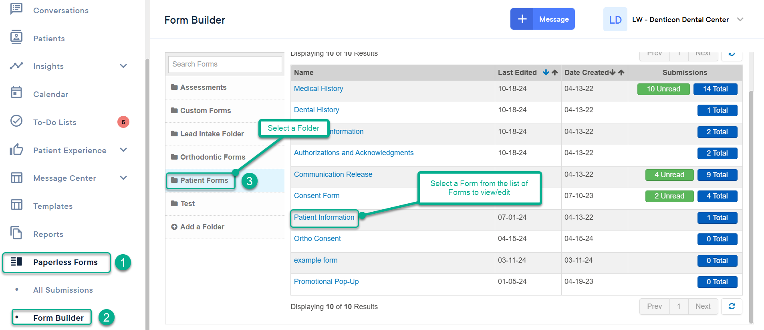This screenshot has height=330, width=764.
Task: View 14 Total Medical History submissions
Action: point(715,89)
